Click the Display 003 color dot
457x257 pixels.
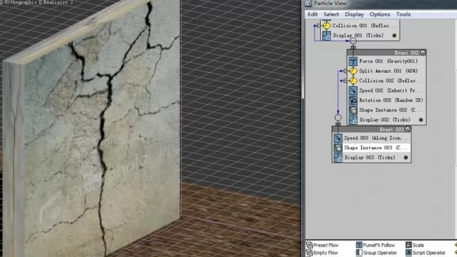(x=406, y=157)
